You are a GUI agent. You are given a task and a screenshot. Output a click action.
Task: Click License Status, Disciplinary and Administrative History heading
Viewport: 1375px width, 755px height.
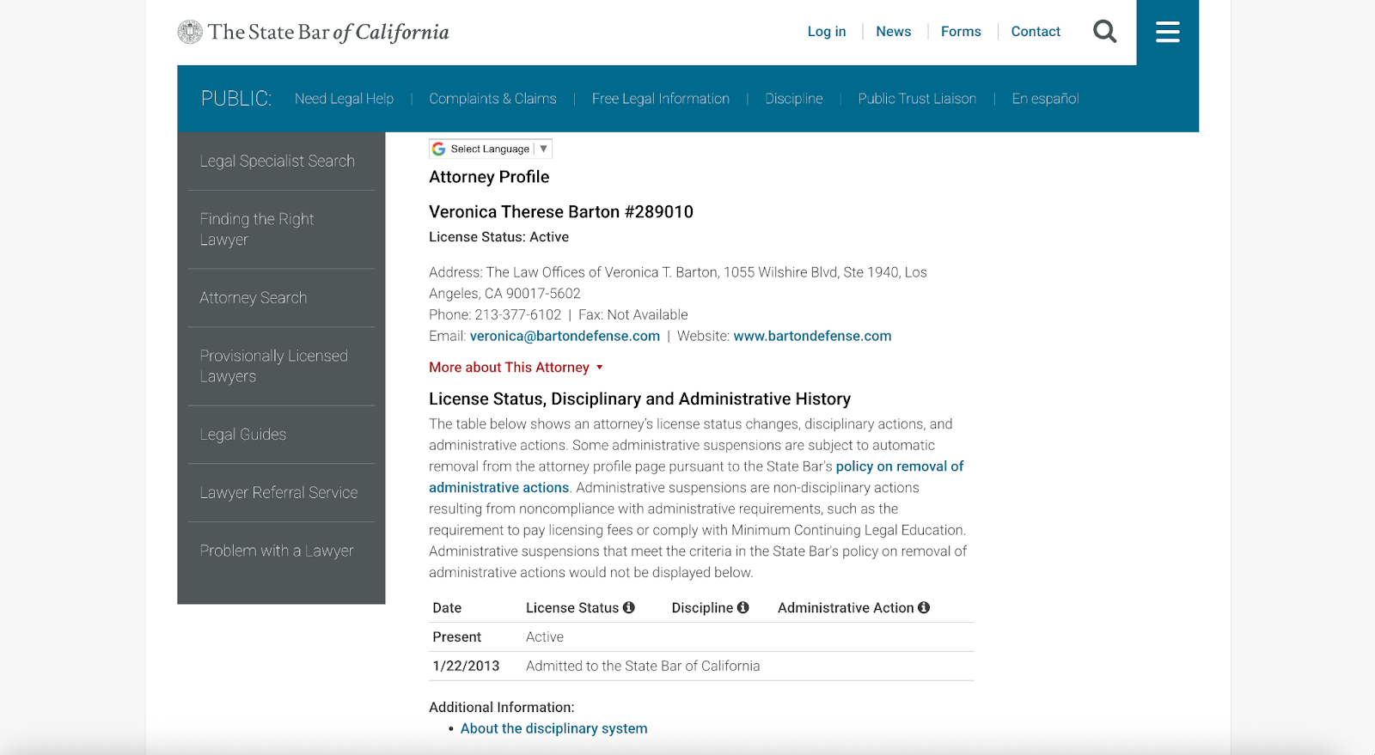pos(639,399)
